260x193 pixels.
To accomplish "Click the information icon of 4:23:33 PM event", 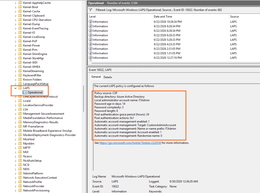I will 91,44.
